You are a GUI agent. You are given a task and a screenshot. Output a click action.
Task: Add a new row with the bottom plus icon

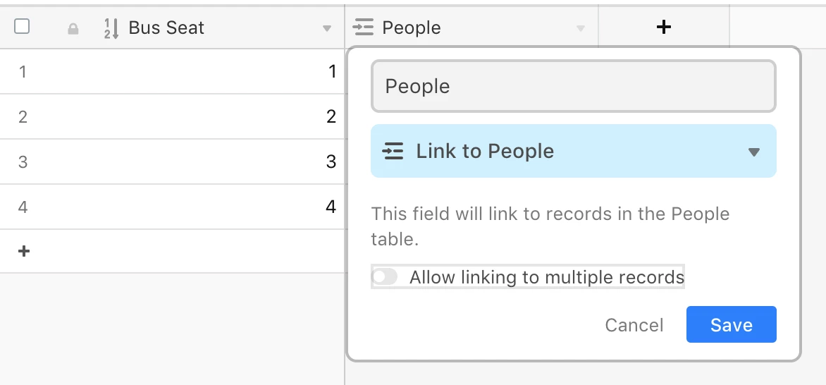(x=24, y=251)
